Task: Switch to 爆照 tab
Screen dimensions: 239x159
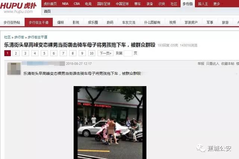Action: click(60, 22)
